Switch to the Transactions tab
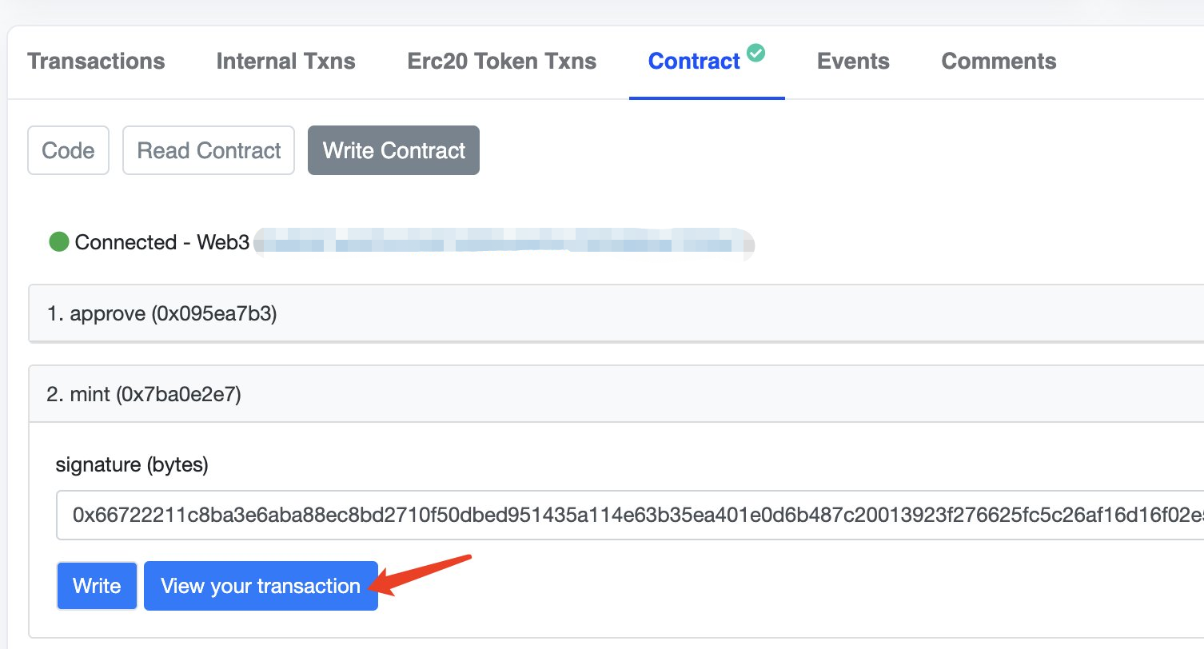1204x649 pixels. pyautogui.click(x=96, y=62)
